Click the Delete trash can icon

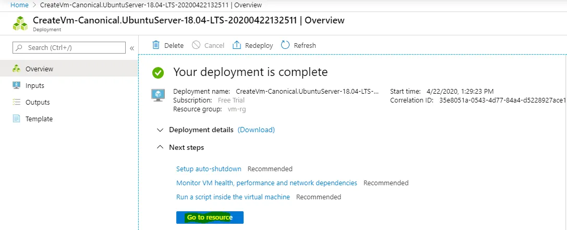pos(156,45)
